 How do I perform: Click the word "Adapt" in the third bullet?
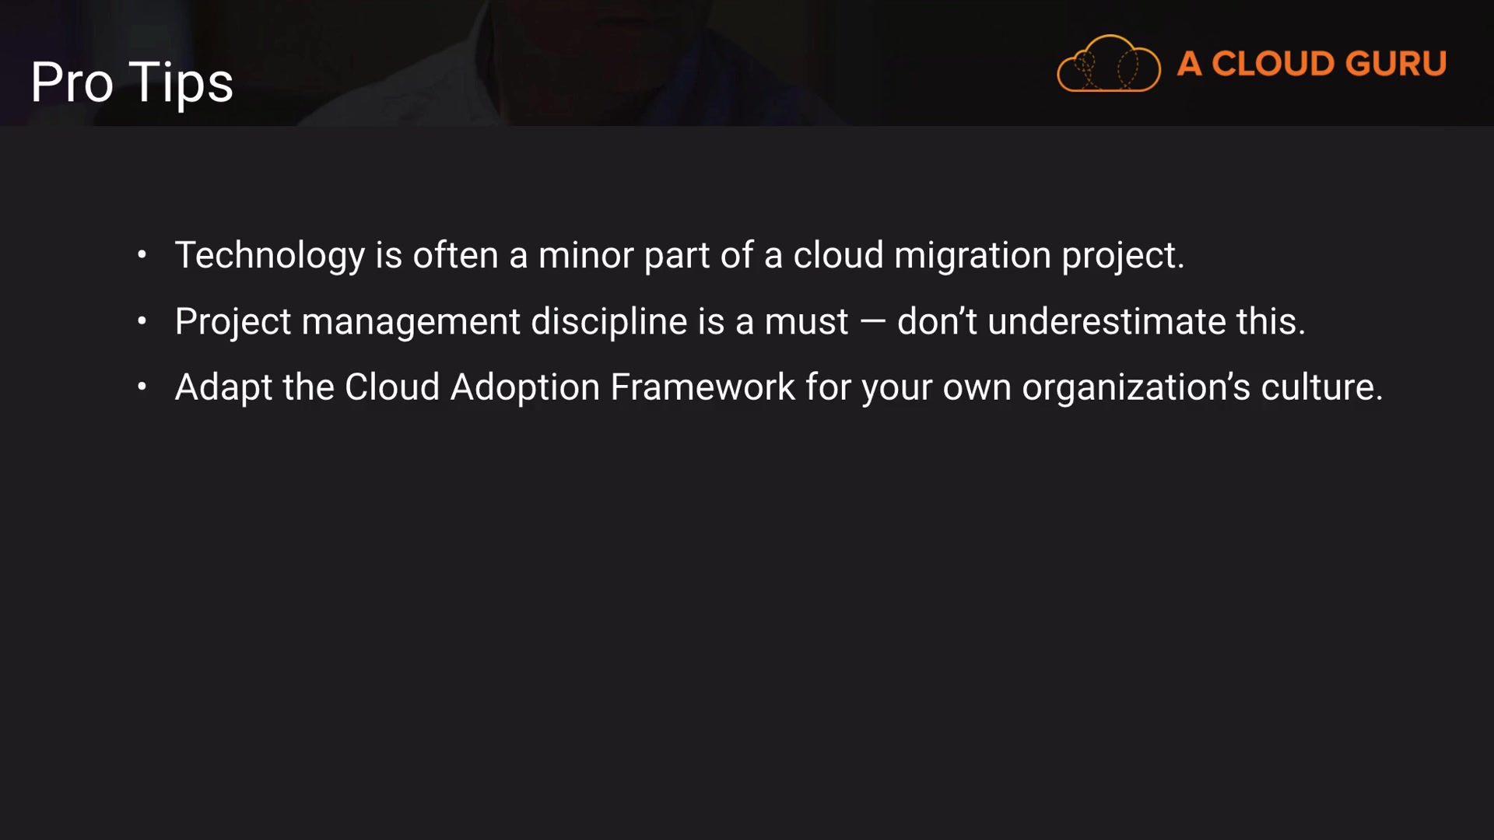pyautogui.click(x=223, y=387)
